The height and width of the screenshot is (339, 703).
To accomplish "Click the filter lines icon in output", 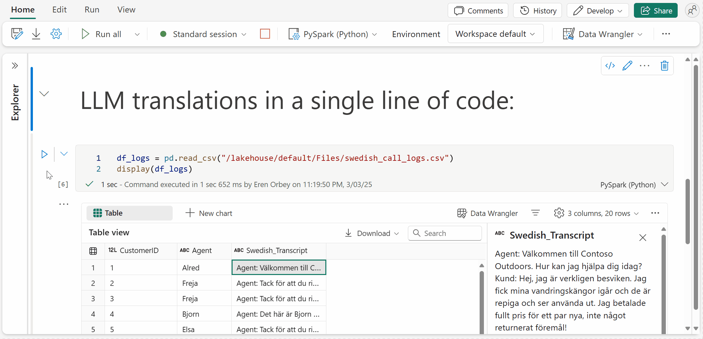I will (535, 213).
